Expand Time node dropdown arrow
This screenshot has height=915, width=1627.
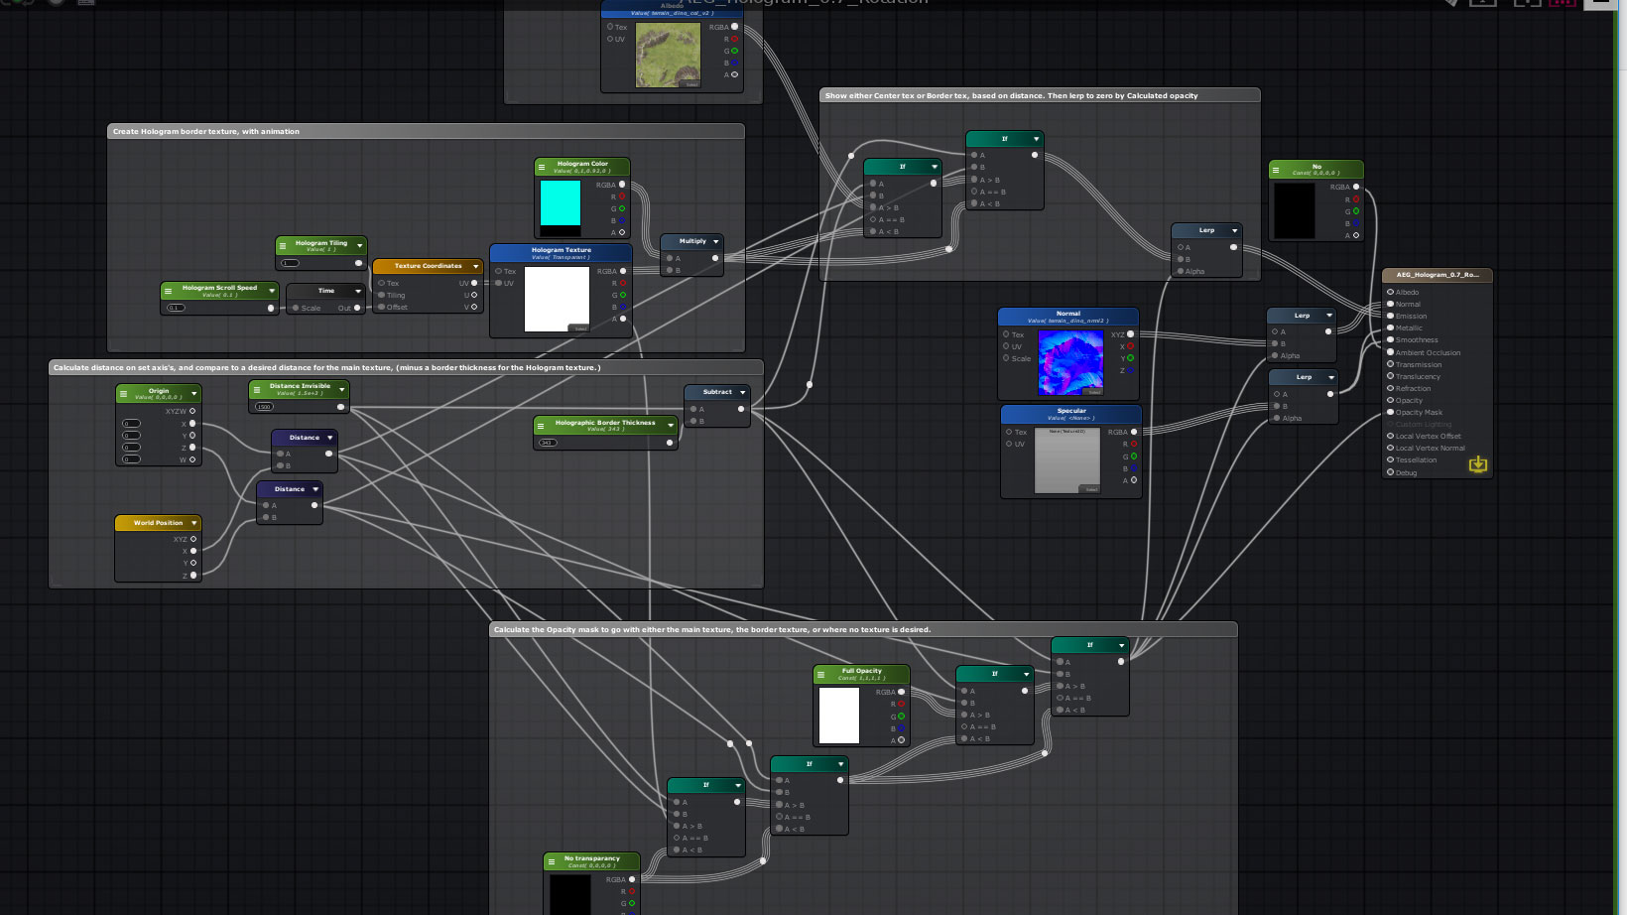click(358, 291)
